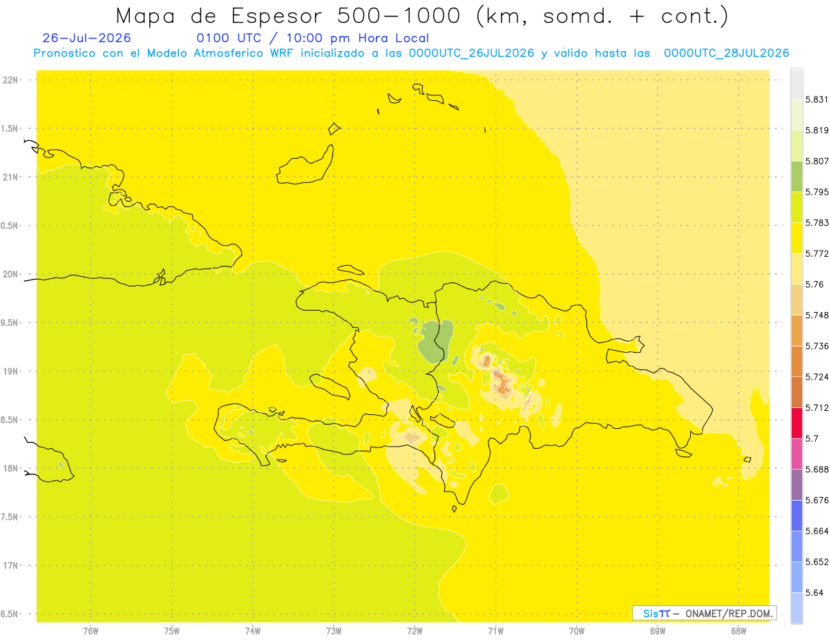Image resolution: width=829 pixels, height=640 pixels.
Task: Select the blue swatch between 5.664 and 5.676
Action: tap(797, 516)
